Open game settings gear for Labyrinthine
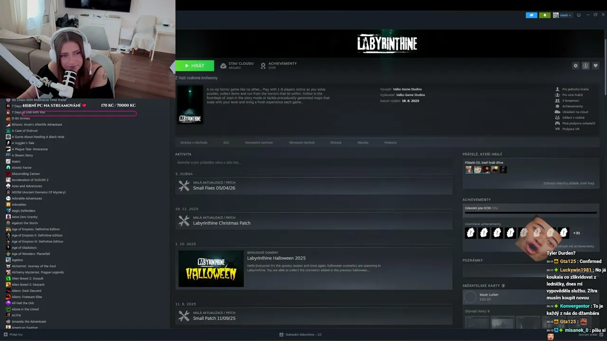 point(576,66)
